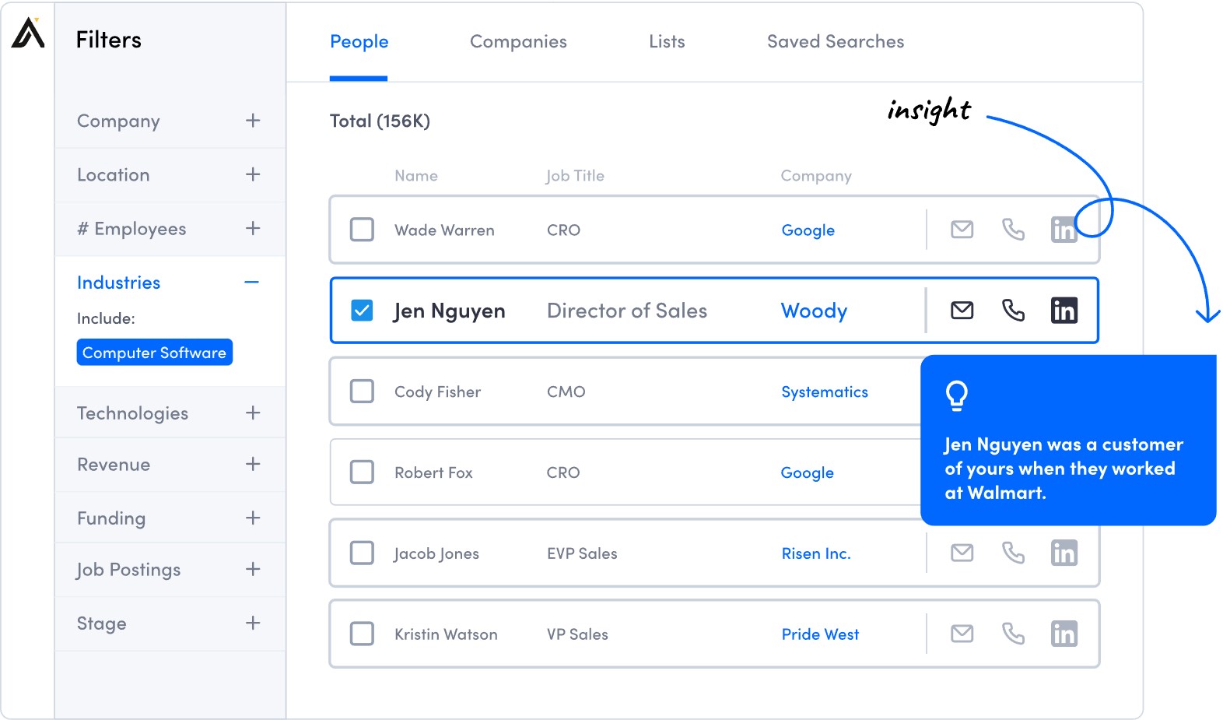This screenshot has width=1223, height=720.
Task: Select Jacob Jones' checkbox
Action: click(x=362, y=553)
